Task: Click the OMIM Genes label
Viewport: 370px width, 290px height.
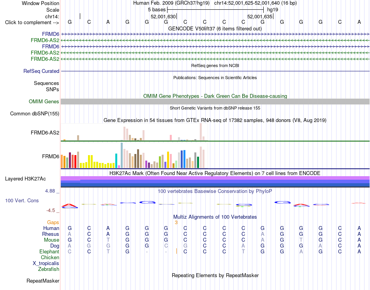Action: [44, 102]
